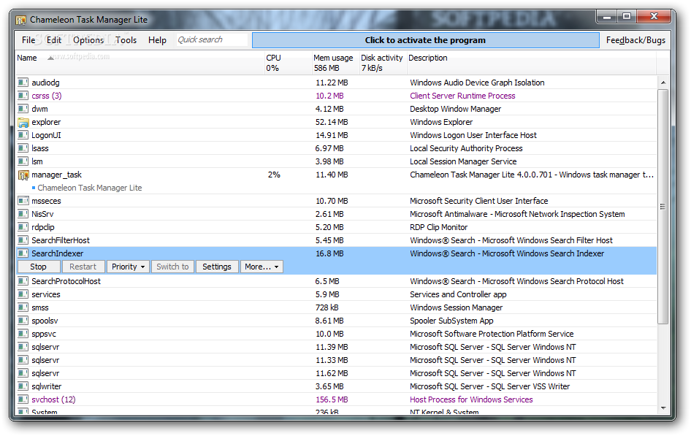The image size is (691, 436).
Task: Click the csrss process icon
Action: pyautogui.click(x=23, y=96)
